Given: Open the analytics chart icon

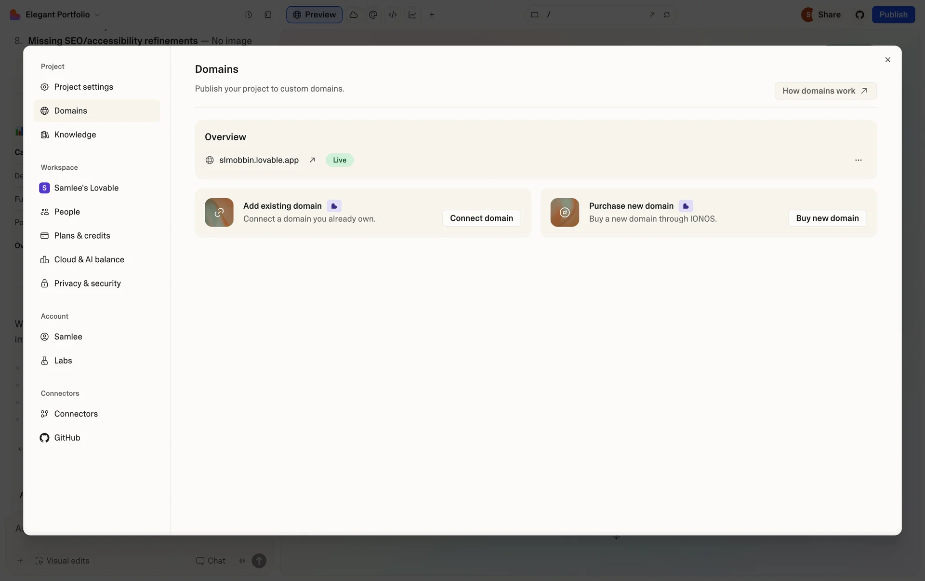Looking at the screenshot, I should [x=412, y=14].
